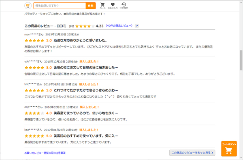The height and width of the screenshot is (160, 243).
Task: Click review title これつけて乾かすだけでさらっさらのふわ
Action: pyautogui.click(x=86, y=90)
